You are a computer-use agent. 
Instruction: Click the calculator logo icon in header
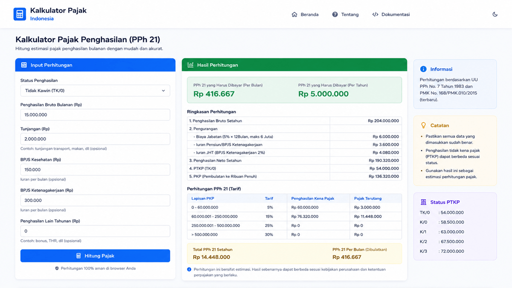(x=20, y=14)
